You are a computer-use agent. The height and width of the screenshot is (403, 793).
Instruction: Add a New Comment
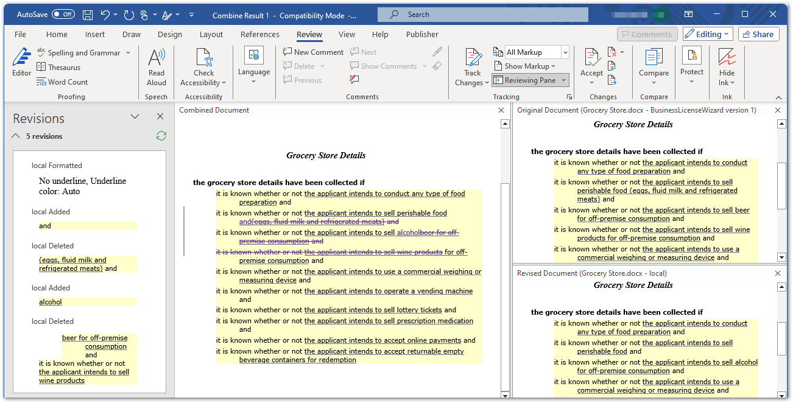coord(314,52)
